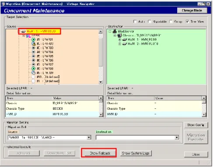
Task: Click the Chassis icon in destination tree
Action: pos(119,35)
